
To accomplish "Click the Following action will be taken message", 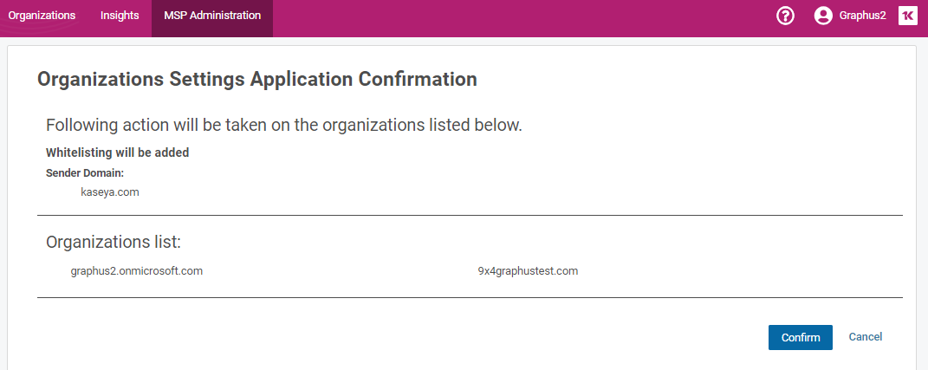I will point(284,126).
